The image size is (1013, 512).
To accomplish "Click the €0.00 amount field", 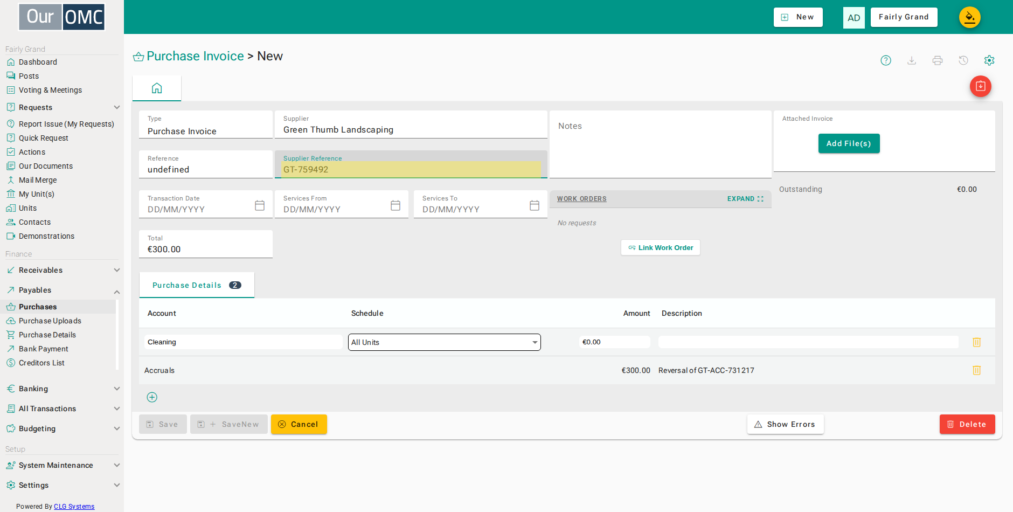I will pos(615,342).
